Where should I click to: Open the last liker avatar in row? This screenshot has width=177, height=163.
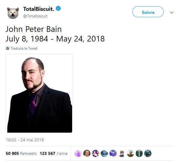(148, 153)
